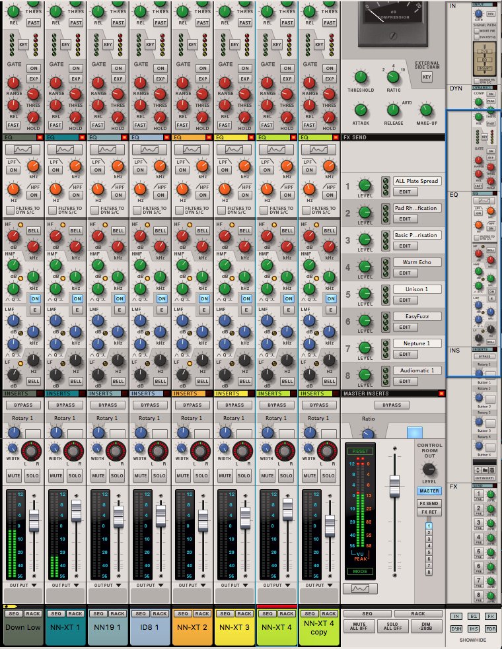This screenshot has height=649, width=502.
Task: Click the Control Room Out Level knob
Action: (x=429, y=469)
